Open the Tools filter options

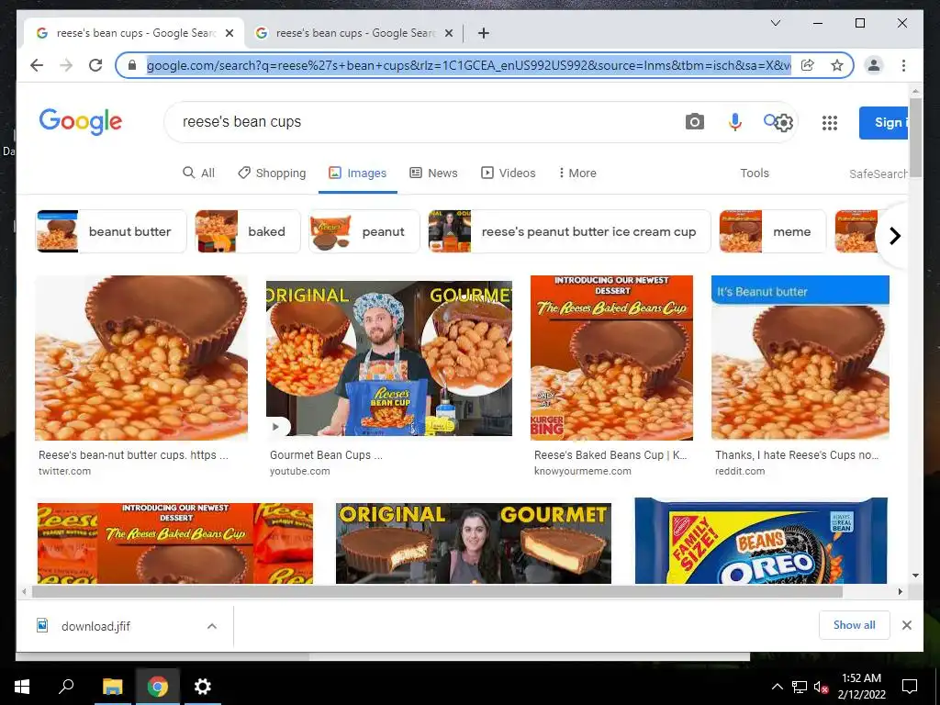pyautogui.click(x=755, y=173)
